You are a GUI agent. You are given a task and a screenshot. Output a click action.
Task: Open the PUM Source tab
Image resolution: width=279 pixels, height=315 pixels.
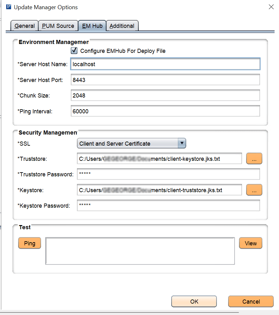coord(58,26)
